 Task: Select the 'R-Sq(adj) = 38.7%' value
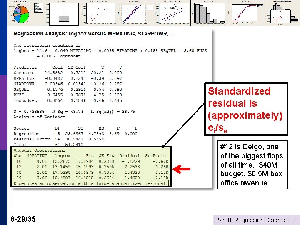tap(112, 112)
